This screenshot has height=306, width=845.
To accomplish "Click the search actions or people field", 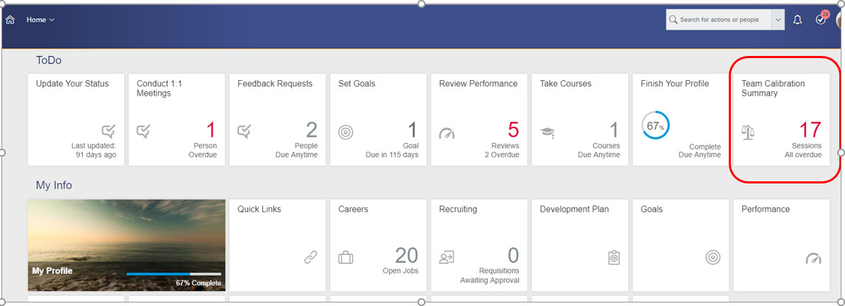I will click(719, 19).
